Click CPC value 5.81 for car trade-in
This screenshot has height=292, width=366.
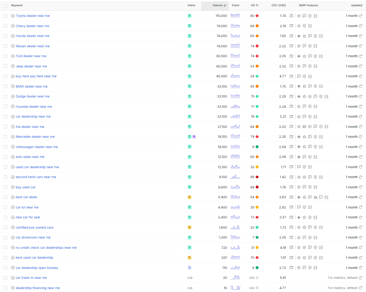(283, 278)
